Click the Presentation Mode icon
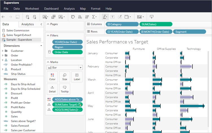Screen dimensions: 212x133 pyautogui.click(x=152, y=17)
